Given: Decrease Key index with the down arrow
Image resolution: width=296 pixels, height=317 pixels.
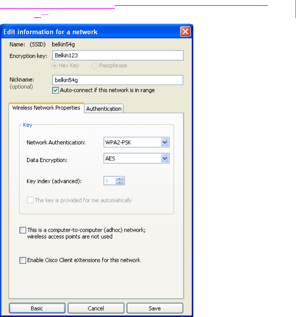Looking at the screenshot, I should [120, 183].
